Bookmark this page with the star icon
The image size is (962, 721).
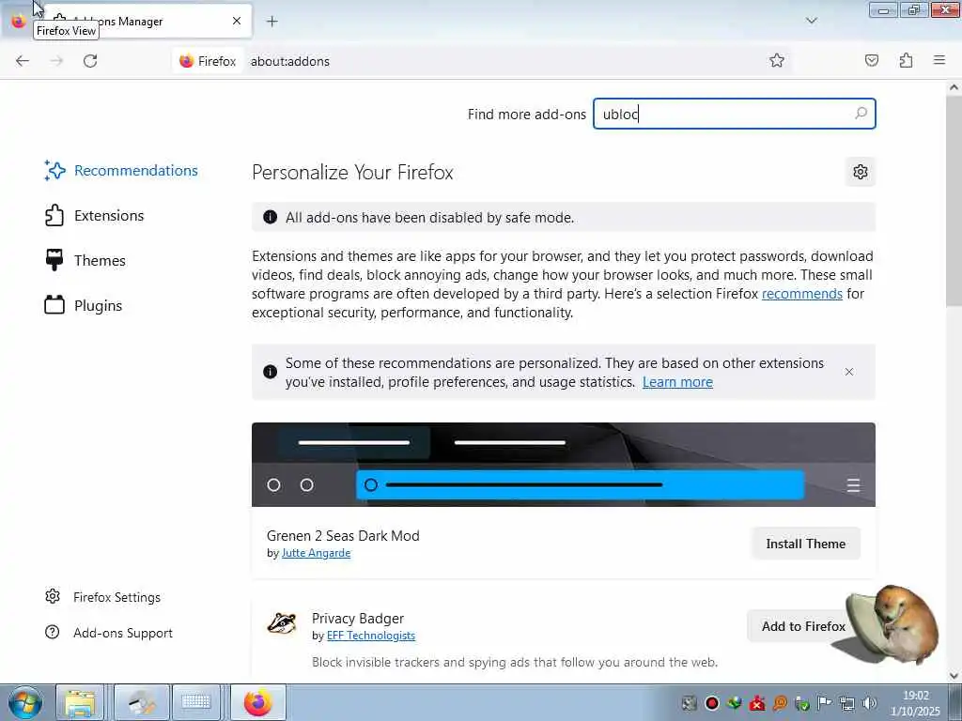click(x=777, y=60)
